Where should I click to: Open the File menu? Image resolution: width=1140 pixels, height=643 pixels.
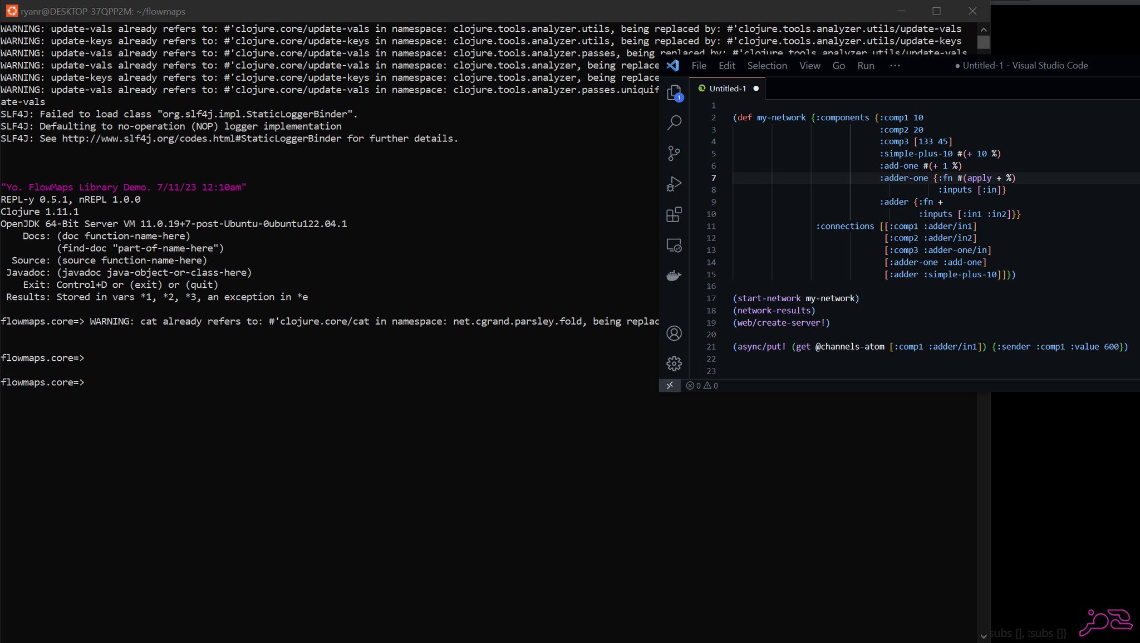tap(699, 66)
